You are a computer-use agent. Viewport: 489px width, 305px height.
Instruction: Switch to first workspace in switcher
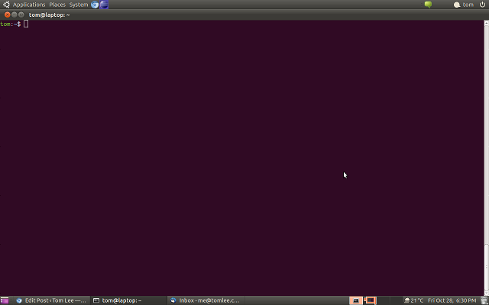click(x=355, y=300)
